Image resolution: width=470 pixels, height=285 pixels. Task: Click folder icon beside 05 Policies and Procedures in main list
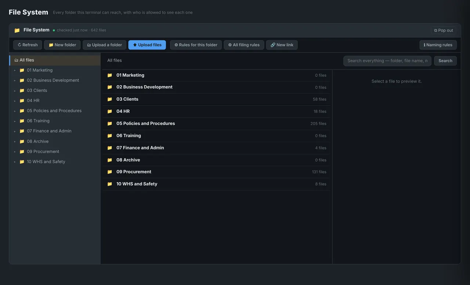[x=109, y=123]
